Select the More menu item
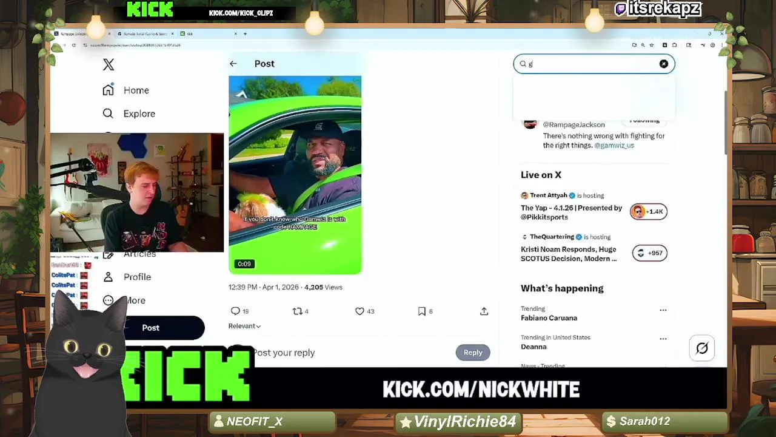Image resolution: width=776 pixels, height=437 pixels. click(x=136, y=300)
